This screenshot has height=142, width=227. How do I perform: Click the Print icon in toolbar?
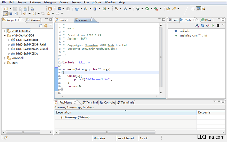click(25, 9)
